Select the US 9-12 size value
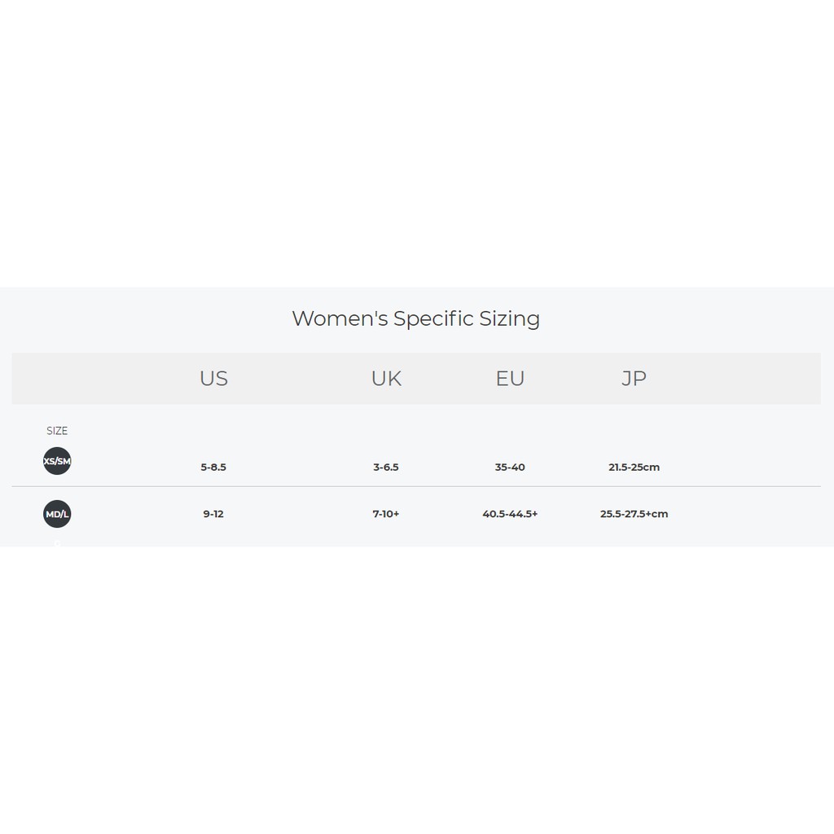This screenshot has width=834, height=834. (213, 514)
